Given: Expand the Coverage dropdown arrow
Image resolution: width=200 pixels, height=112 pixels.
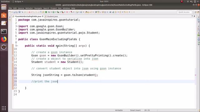Looking at the screenshot, I should [x=60, y=12].
